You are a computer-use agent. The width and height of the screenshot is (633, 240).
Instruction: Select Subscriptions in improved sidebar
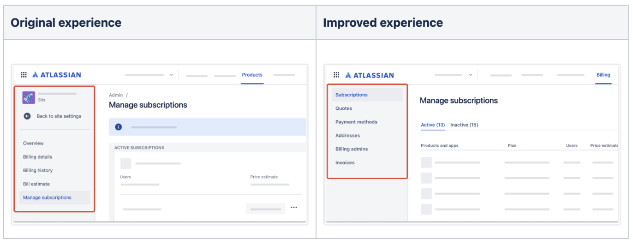point(367,95)
